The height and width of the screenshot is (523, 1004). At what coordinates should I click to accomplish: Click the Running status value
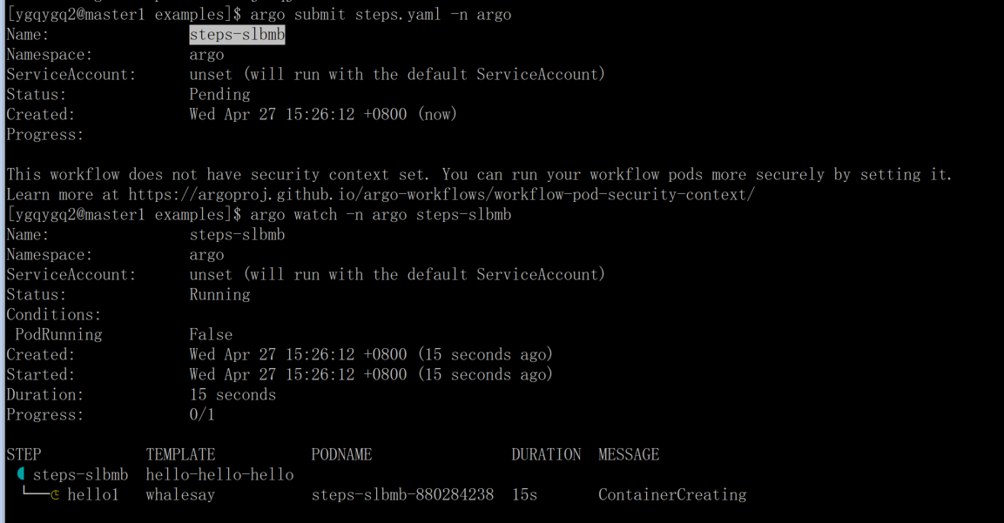pos(219,295)
